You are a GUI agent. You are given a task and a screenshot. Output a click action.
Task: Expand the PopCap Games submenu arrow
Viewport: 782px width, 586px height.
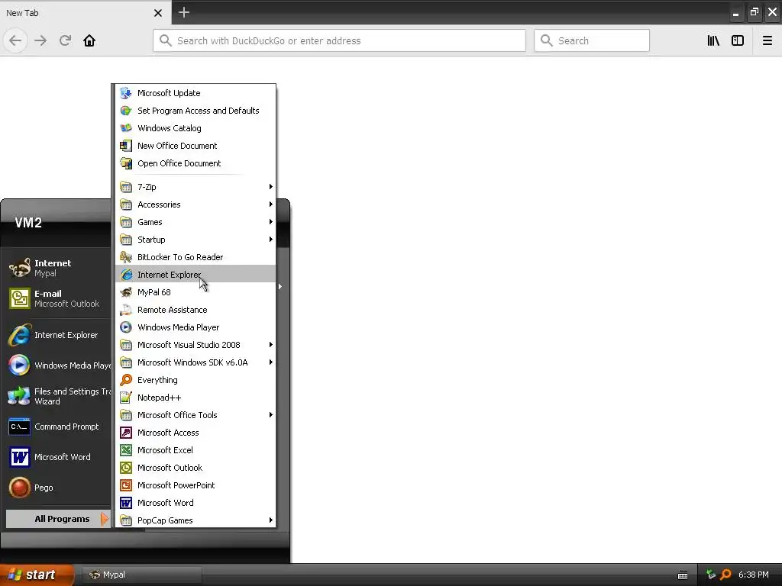pos(271,520)
